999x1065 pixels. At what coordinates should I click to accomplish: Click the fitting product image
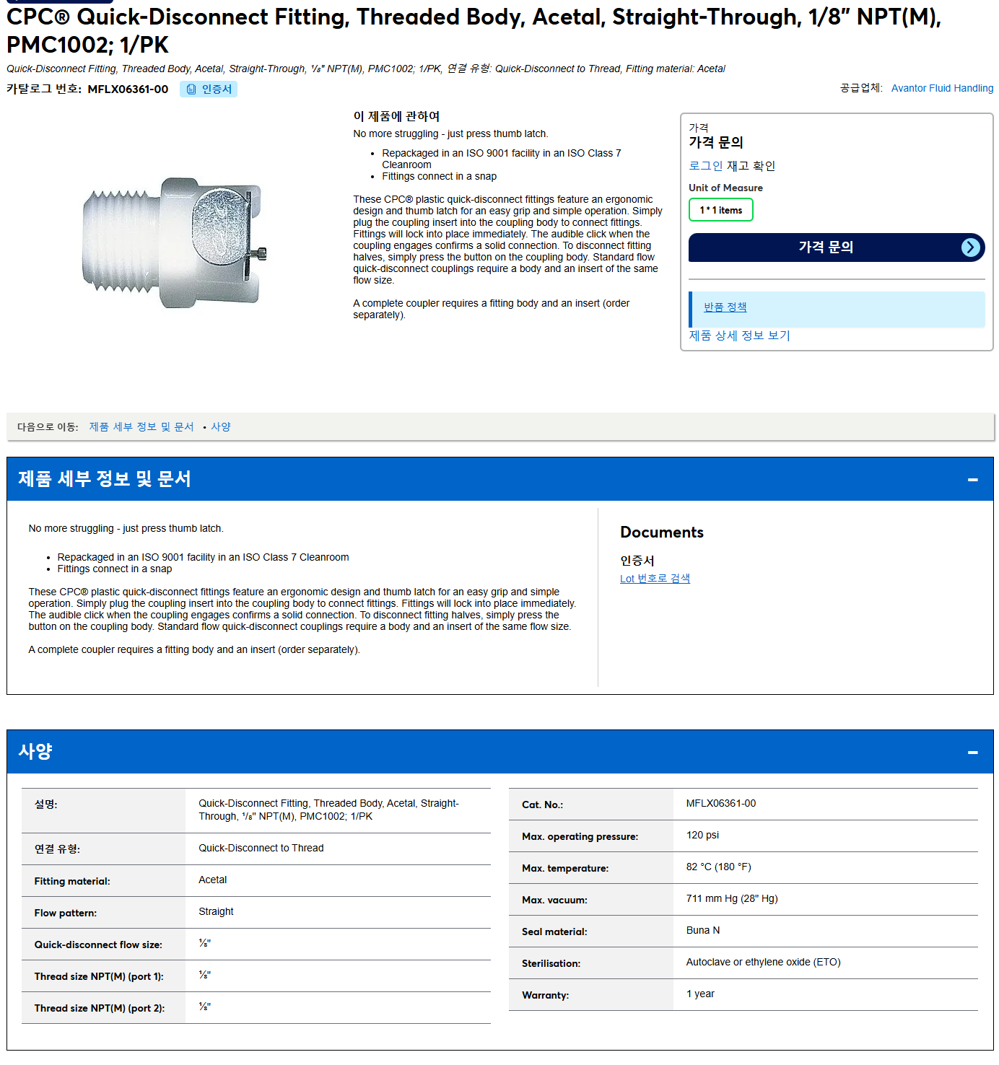point(173,243)
